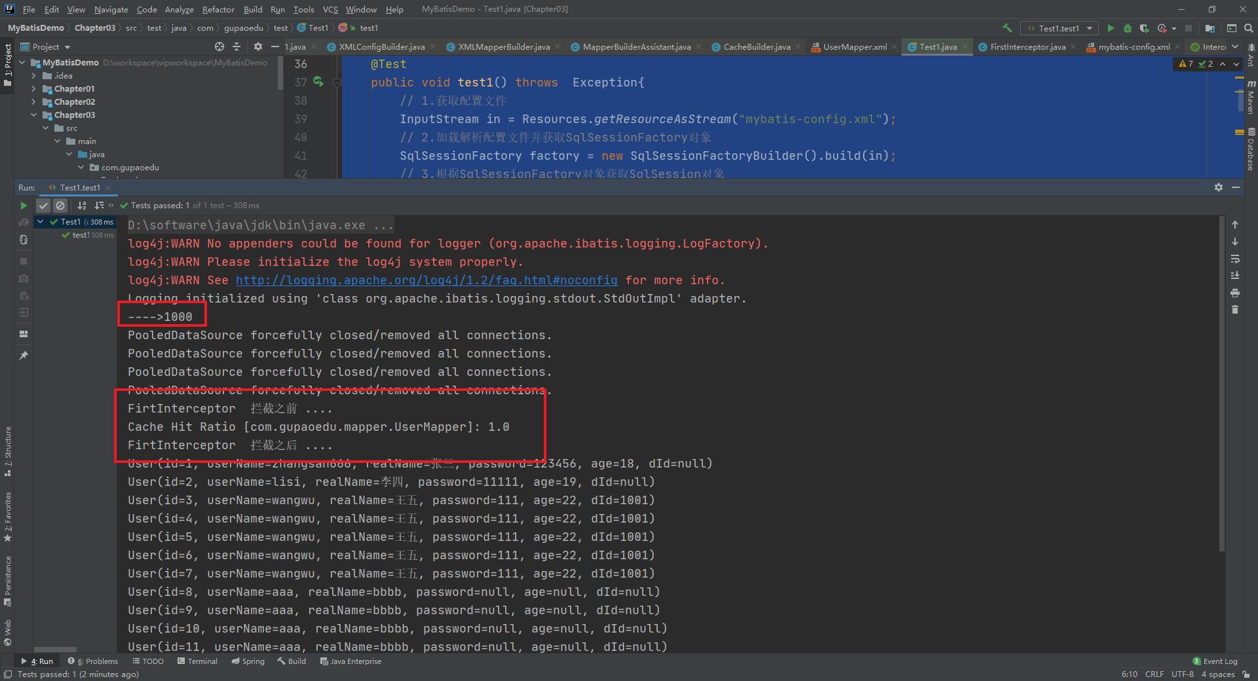Open the Event Log

coord(1215,661)
